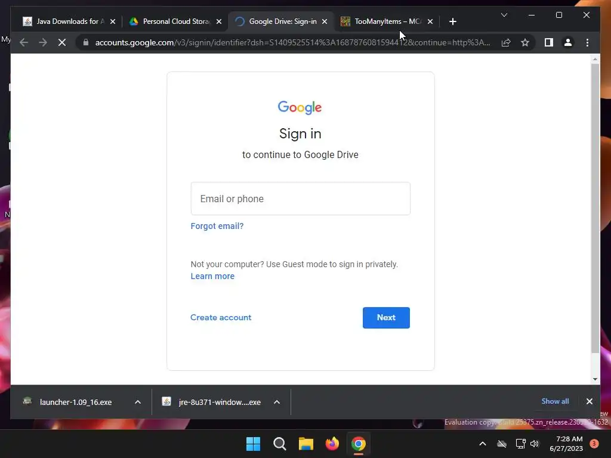Open Windows taskbar search
Viewport: 611px width, 458px height.
(x=280, y=444)
